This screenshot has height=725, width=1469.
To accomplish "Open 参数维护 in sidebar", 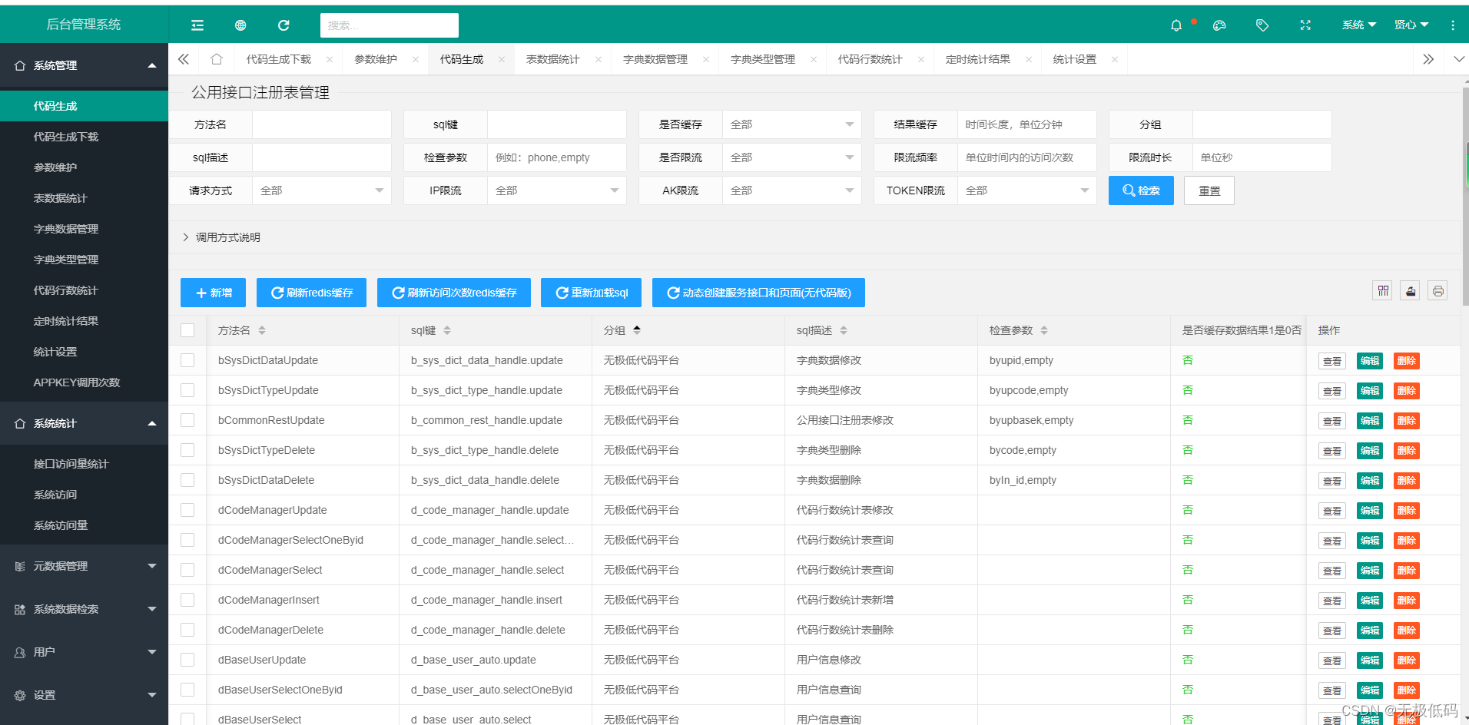I will pyautogui.click(x=84, y=167).
